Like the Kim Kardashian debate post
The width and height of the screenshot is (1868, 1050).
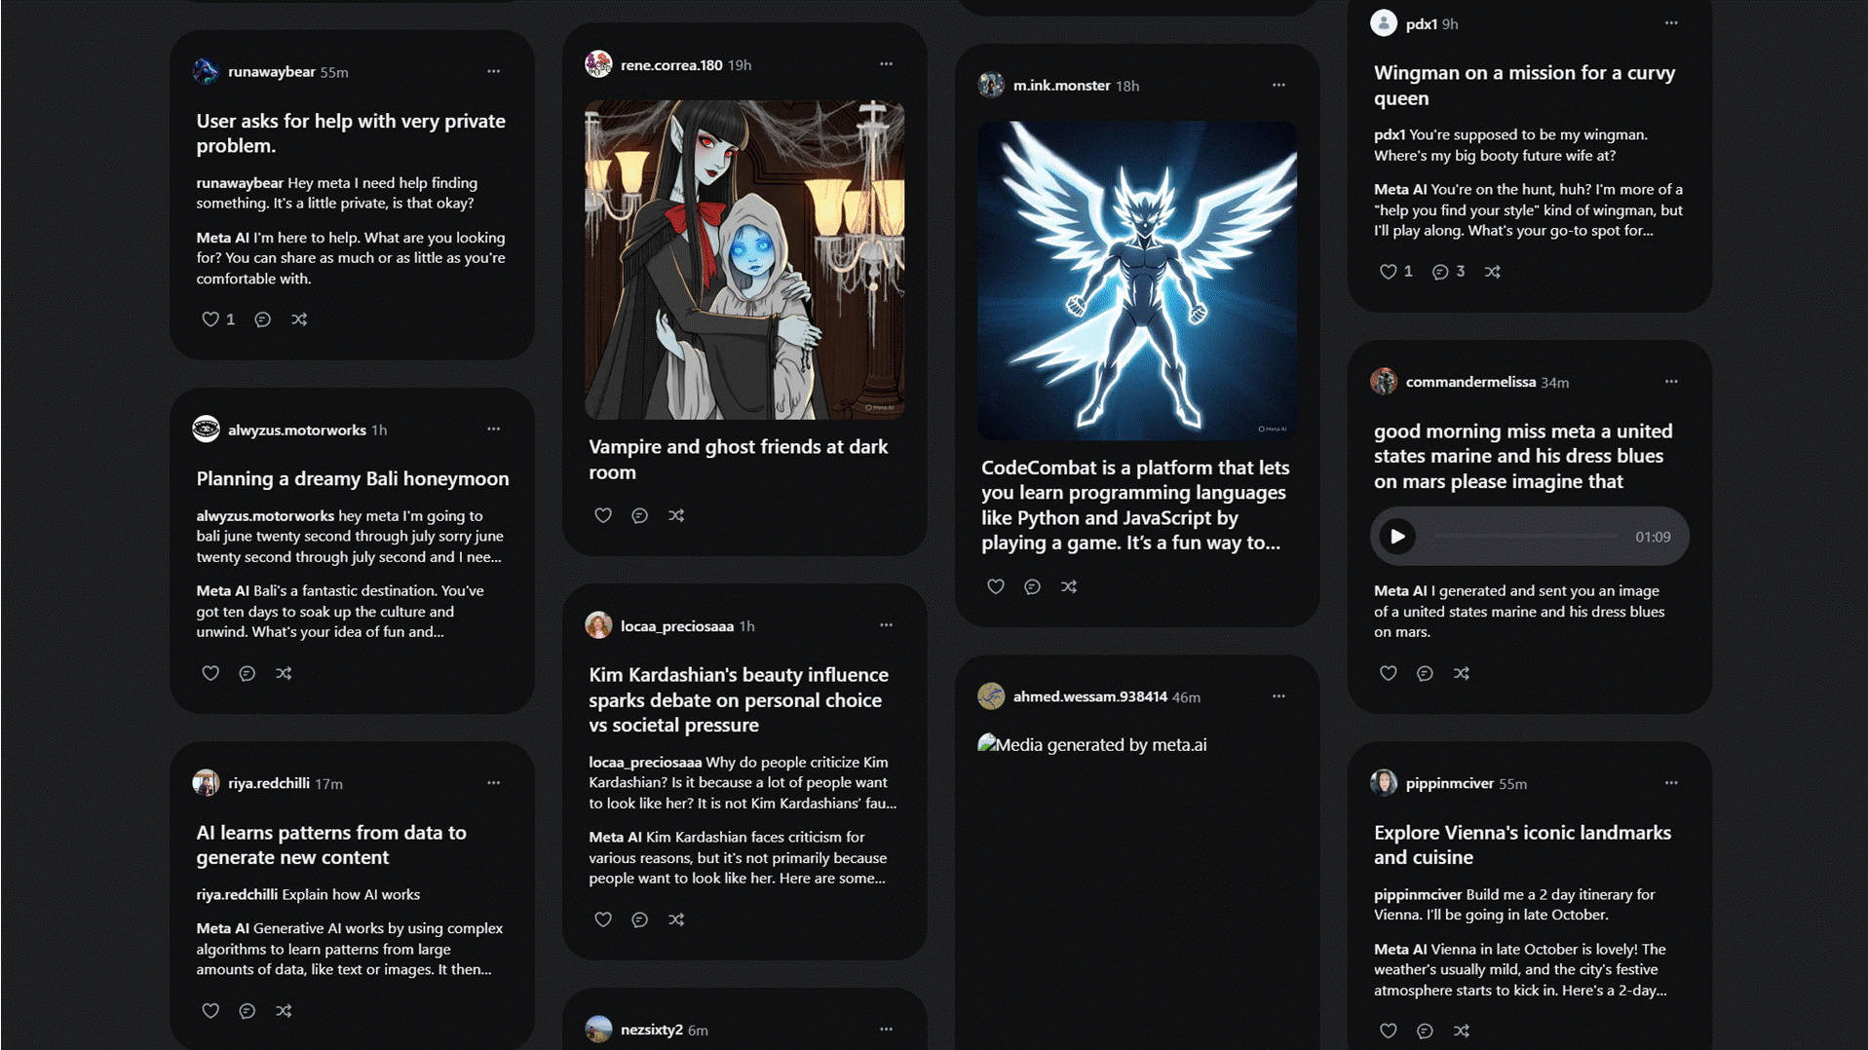(x=603, y=919)
